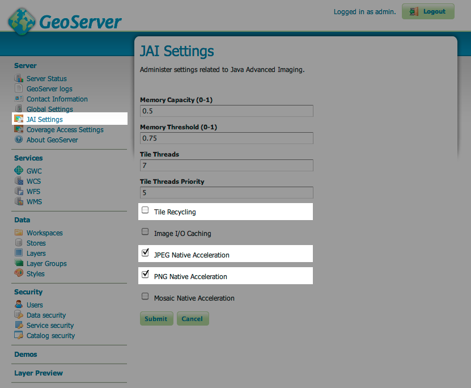Enable the Tile Recycling checkbox
Viewport: 471px width, 388px height.
145,210
